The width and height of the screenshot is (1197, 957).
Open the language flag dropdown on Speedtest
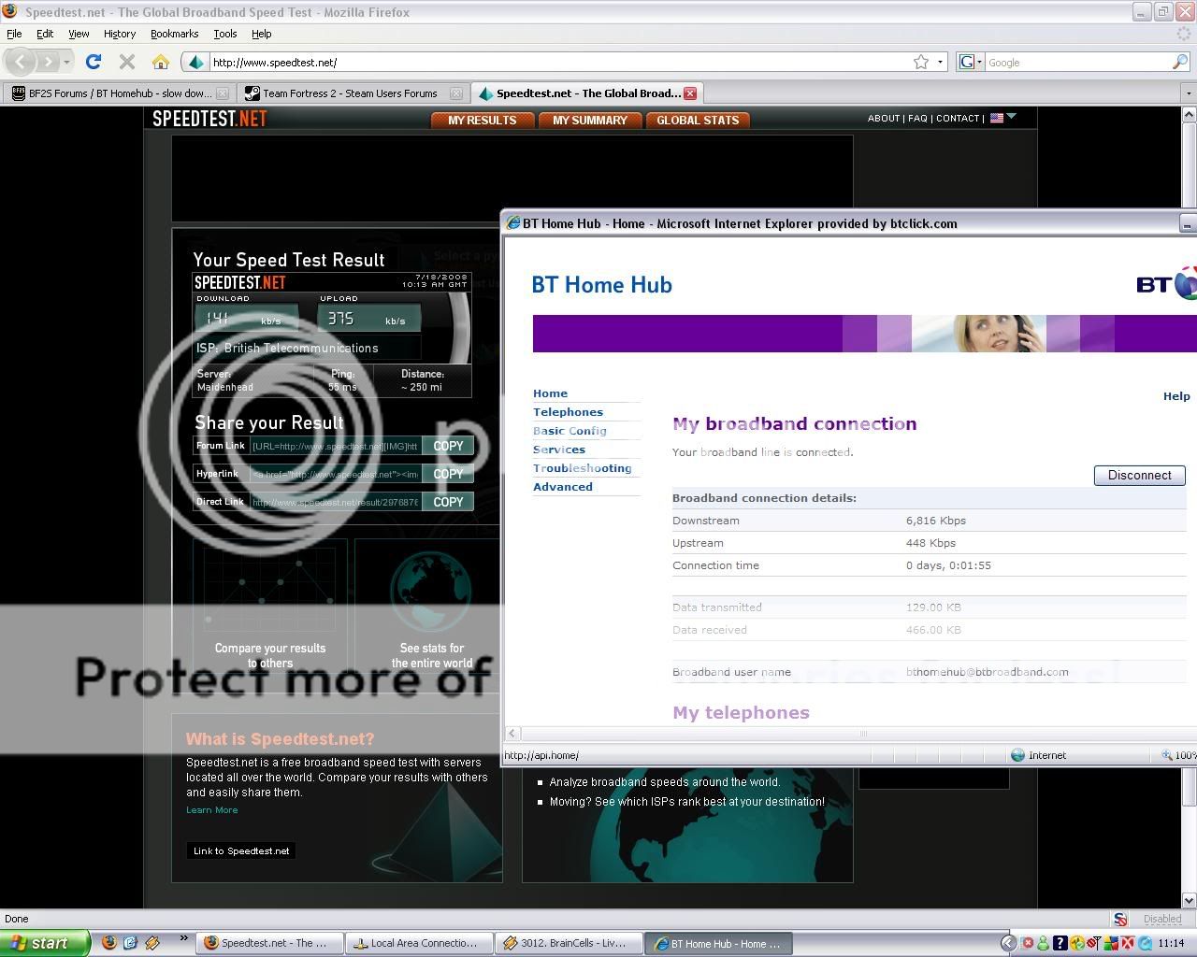[1003, 118]
